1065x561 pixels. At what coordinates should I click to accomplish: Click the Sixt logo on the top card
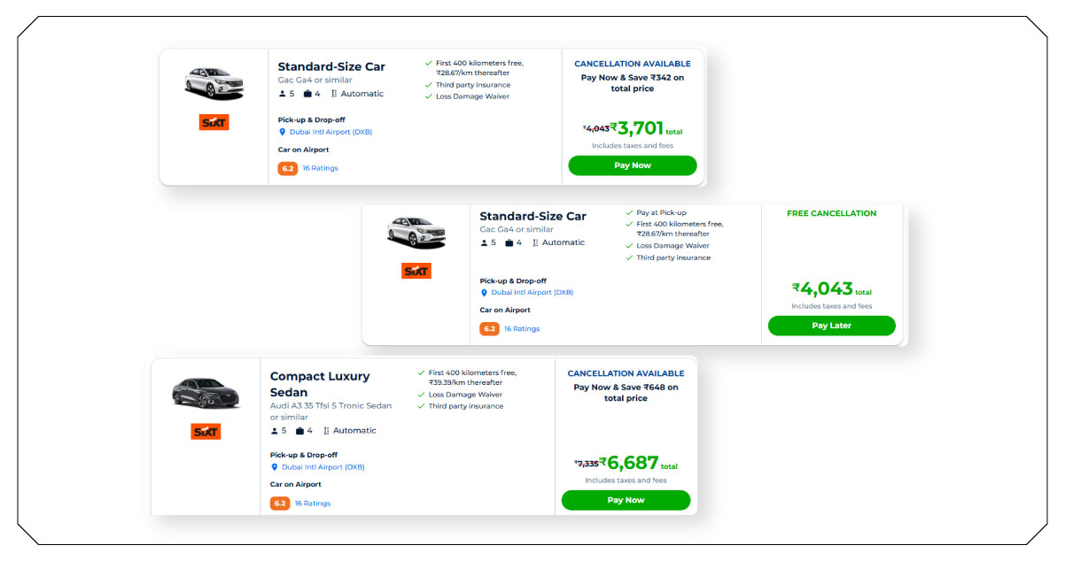point(216,122)
